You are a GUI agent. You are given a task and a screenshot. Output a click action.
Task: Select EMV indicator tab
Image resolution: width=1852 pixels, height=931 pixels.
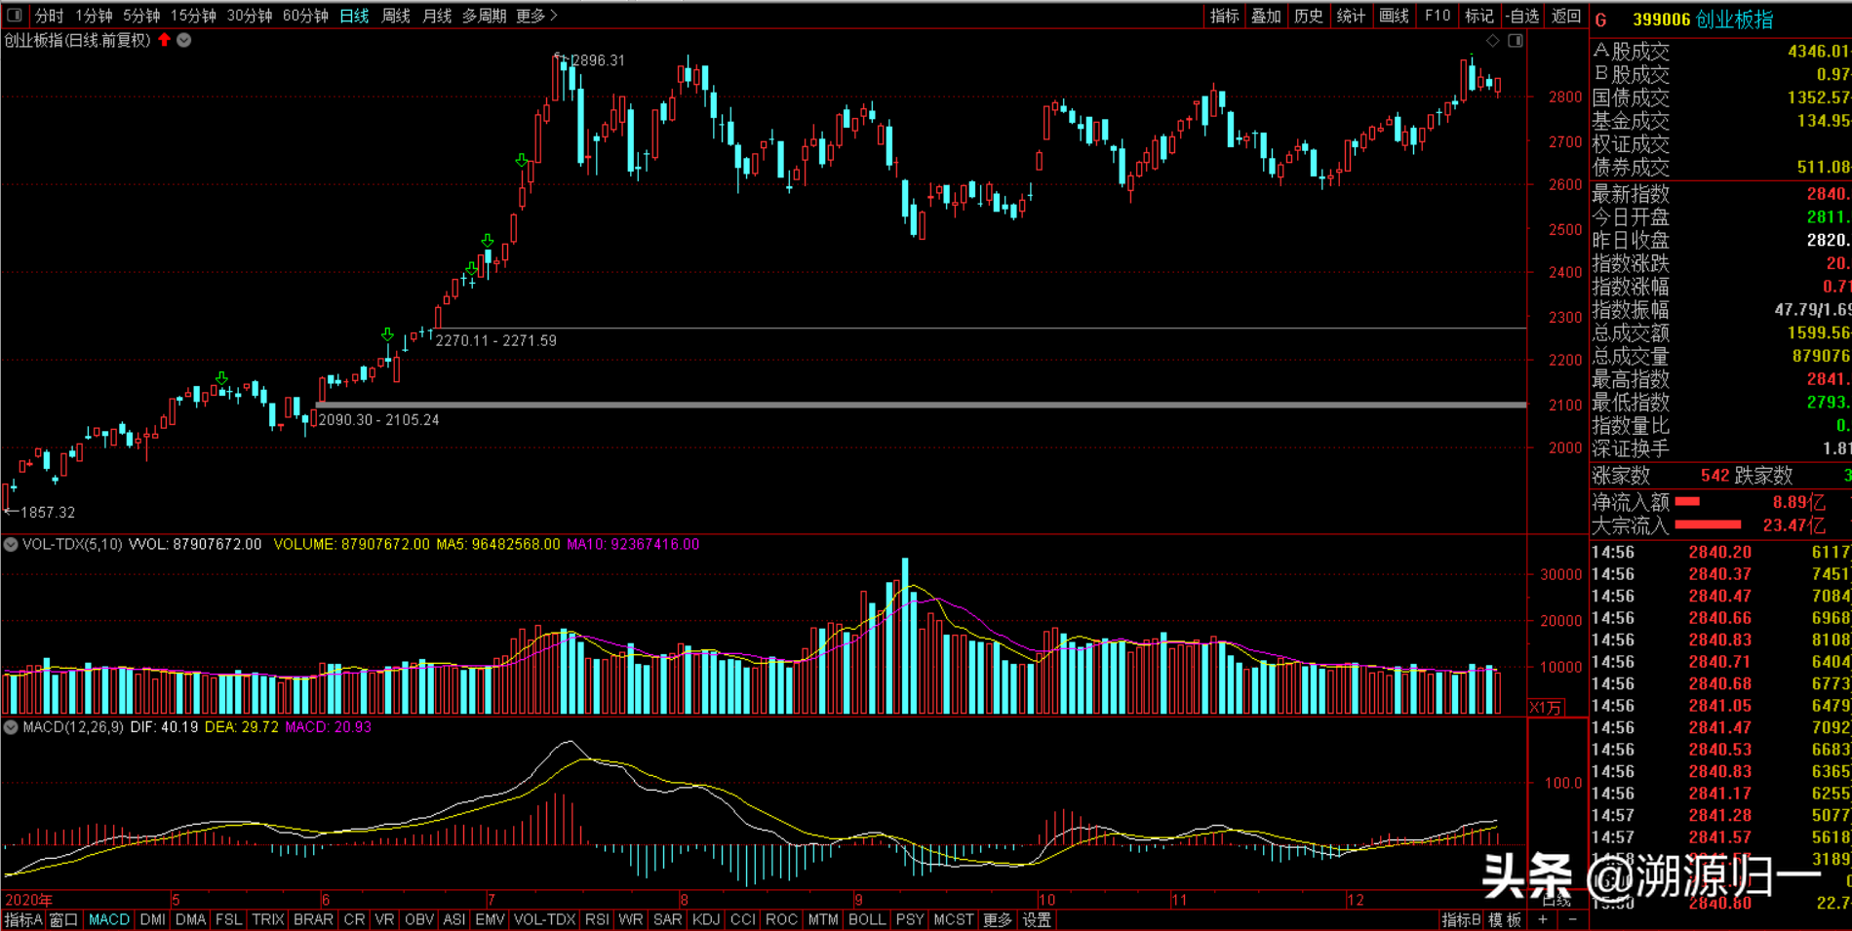(x=490, y=919)
